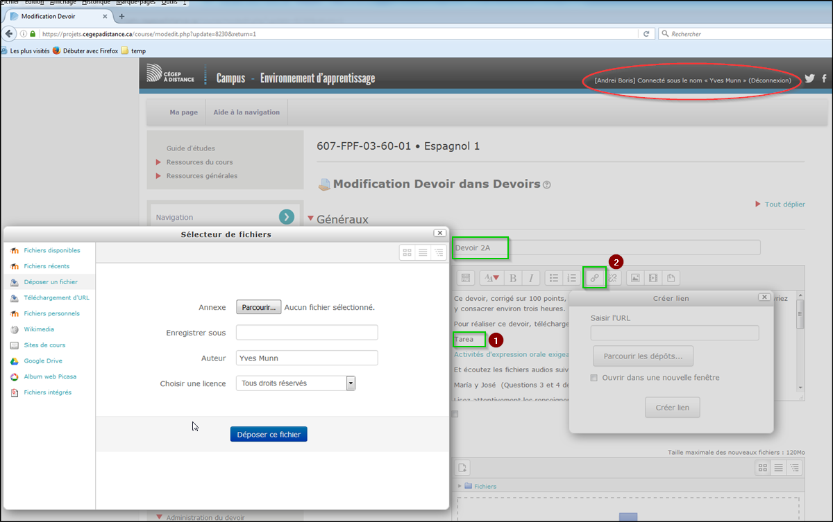Viewport: 833px width, 522px height.
Task: Click the numbered list icon
Action: [571, 278]
